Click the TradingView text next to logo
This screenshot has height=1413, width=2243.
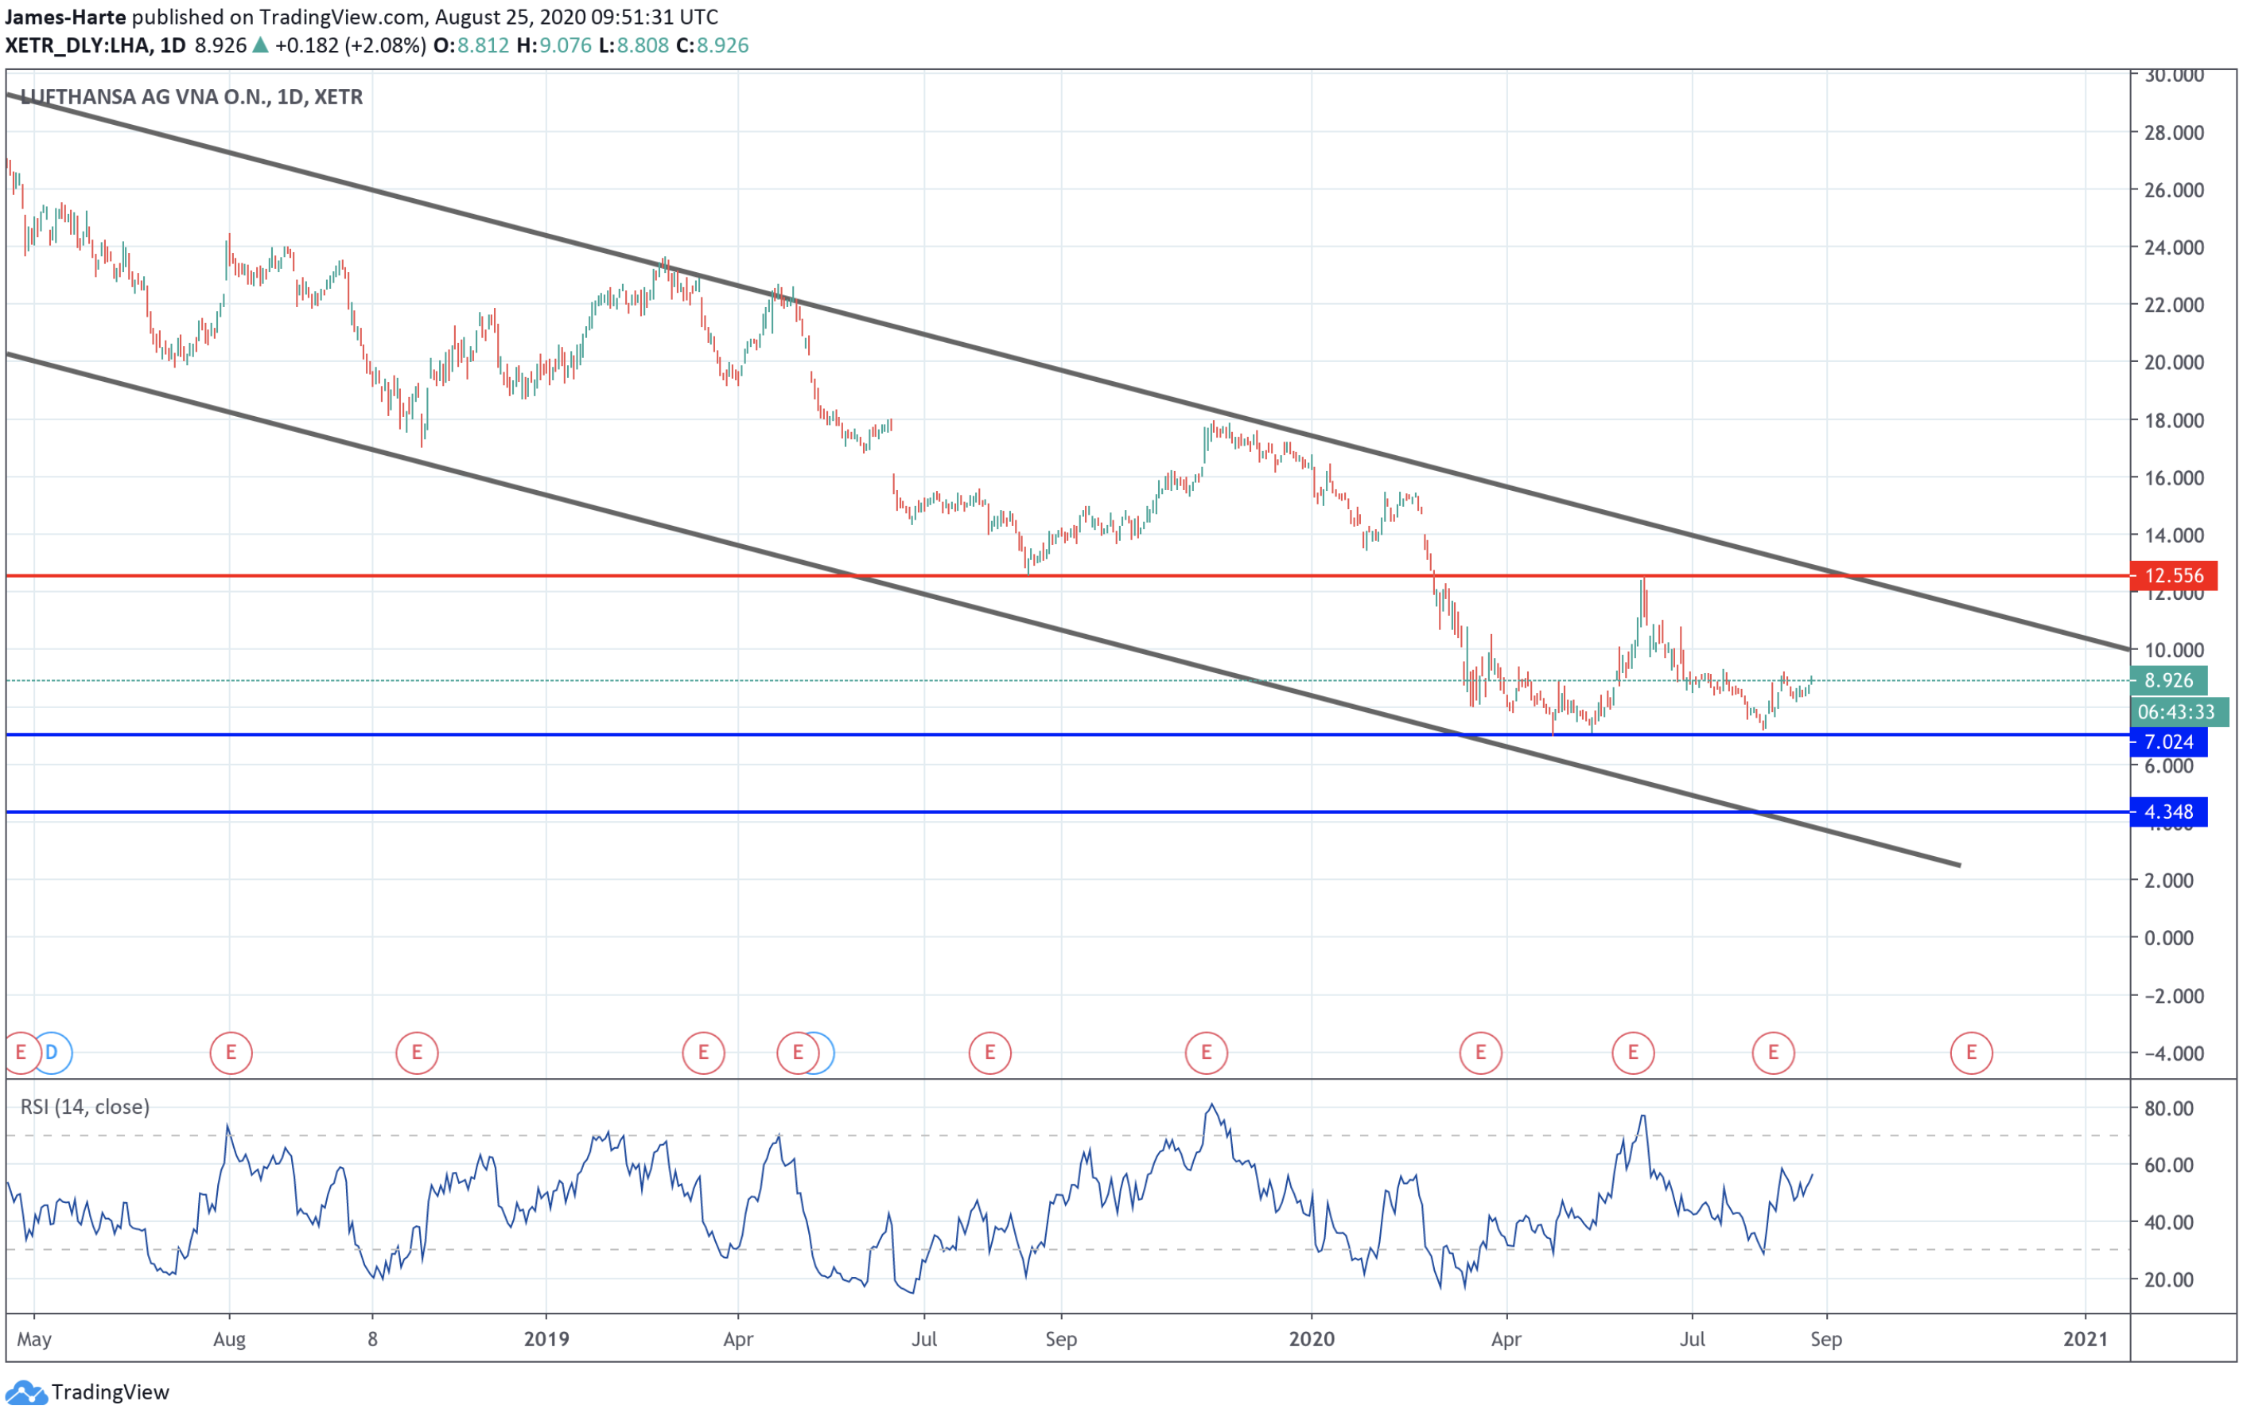tap(110, 1392)
